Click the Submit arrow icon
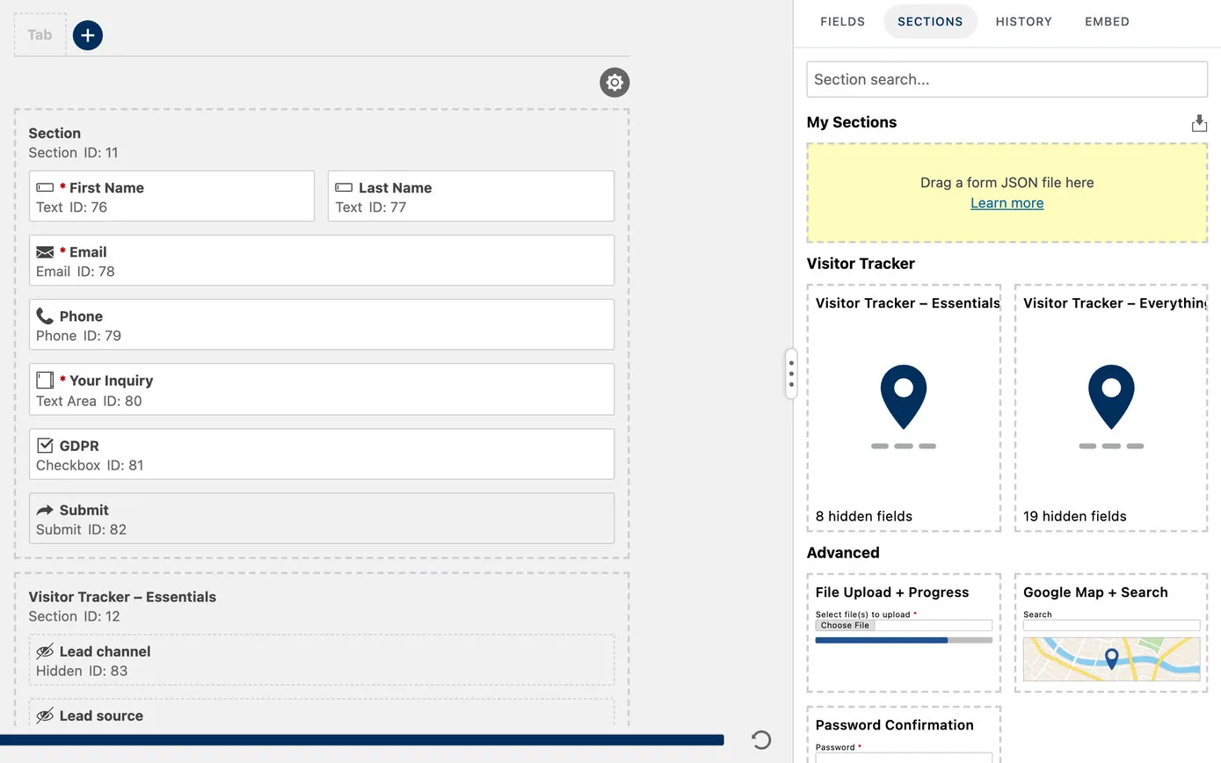The height and width of the screenshot is (763, 1221). [x=45, y=510]
